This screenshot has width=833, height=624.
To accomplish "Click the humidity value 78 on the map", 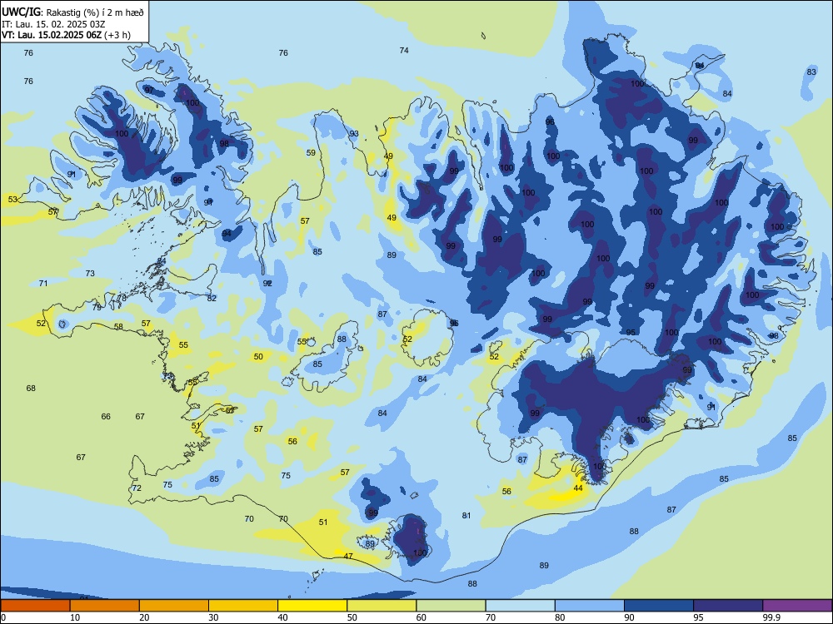I will [122, 298].
